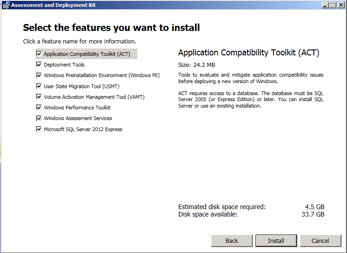Select Microsoft SQL Server 2012 Express name
Image resolution: width=347 pixels, height=253 pixels.
tap(83, 129)
